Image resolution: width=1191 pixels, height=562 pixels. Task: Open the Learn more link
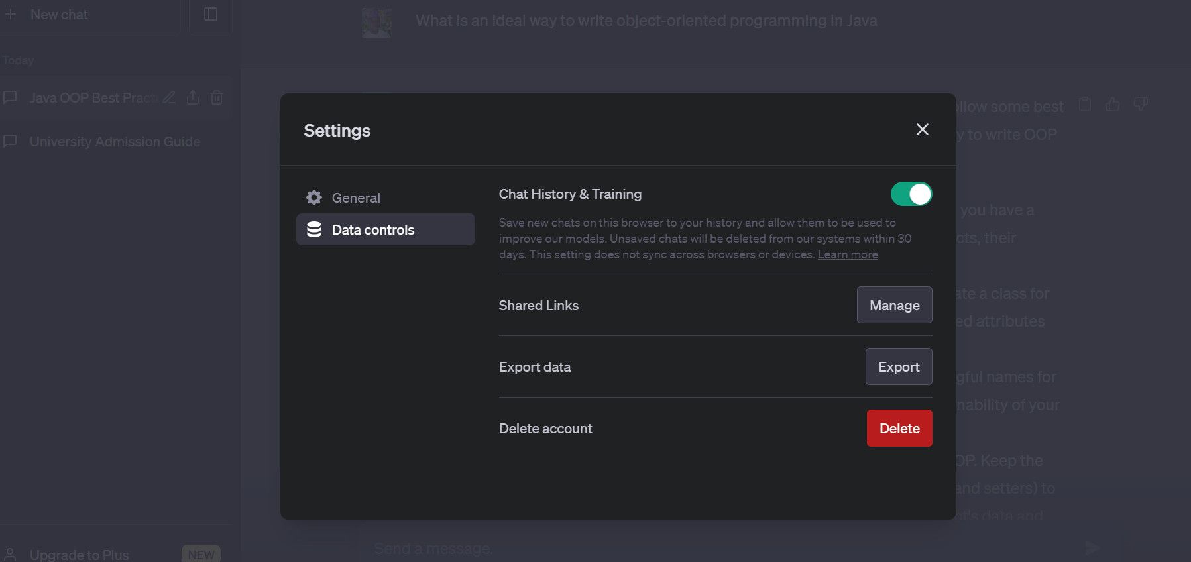tap(848, 254)
